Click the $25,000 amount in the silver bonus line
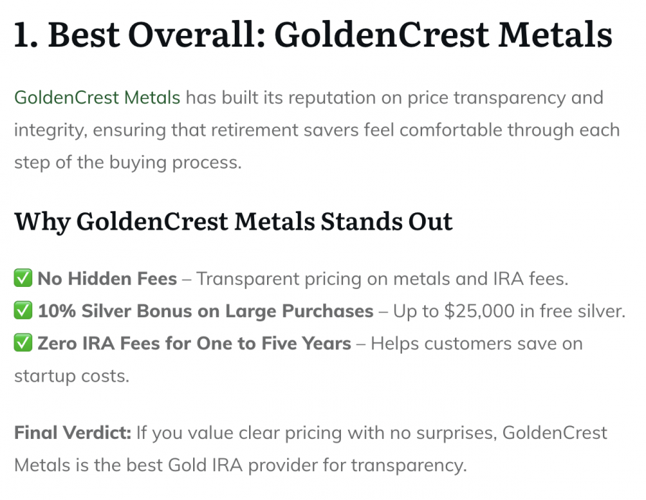 (x=479, y=311)
